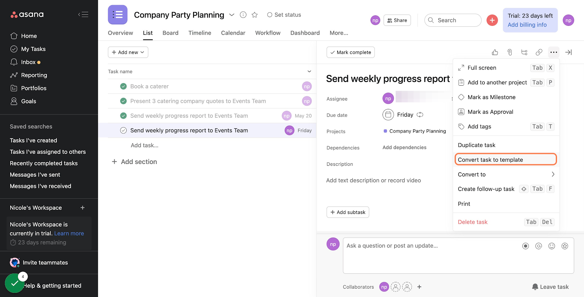Toggle completion of Present 3 catering quotes task
Viewport: 584px width, 297px height.
[123, 101]
